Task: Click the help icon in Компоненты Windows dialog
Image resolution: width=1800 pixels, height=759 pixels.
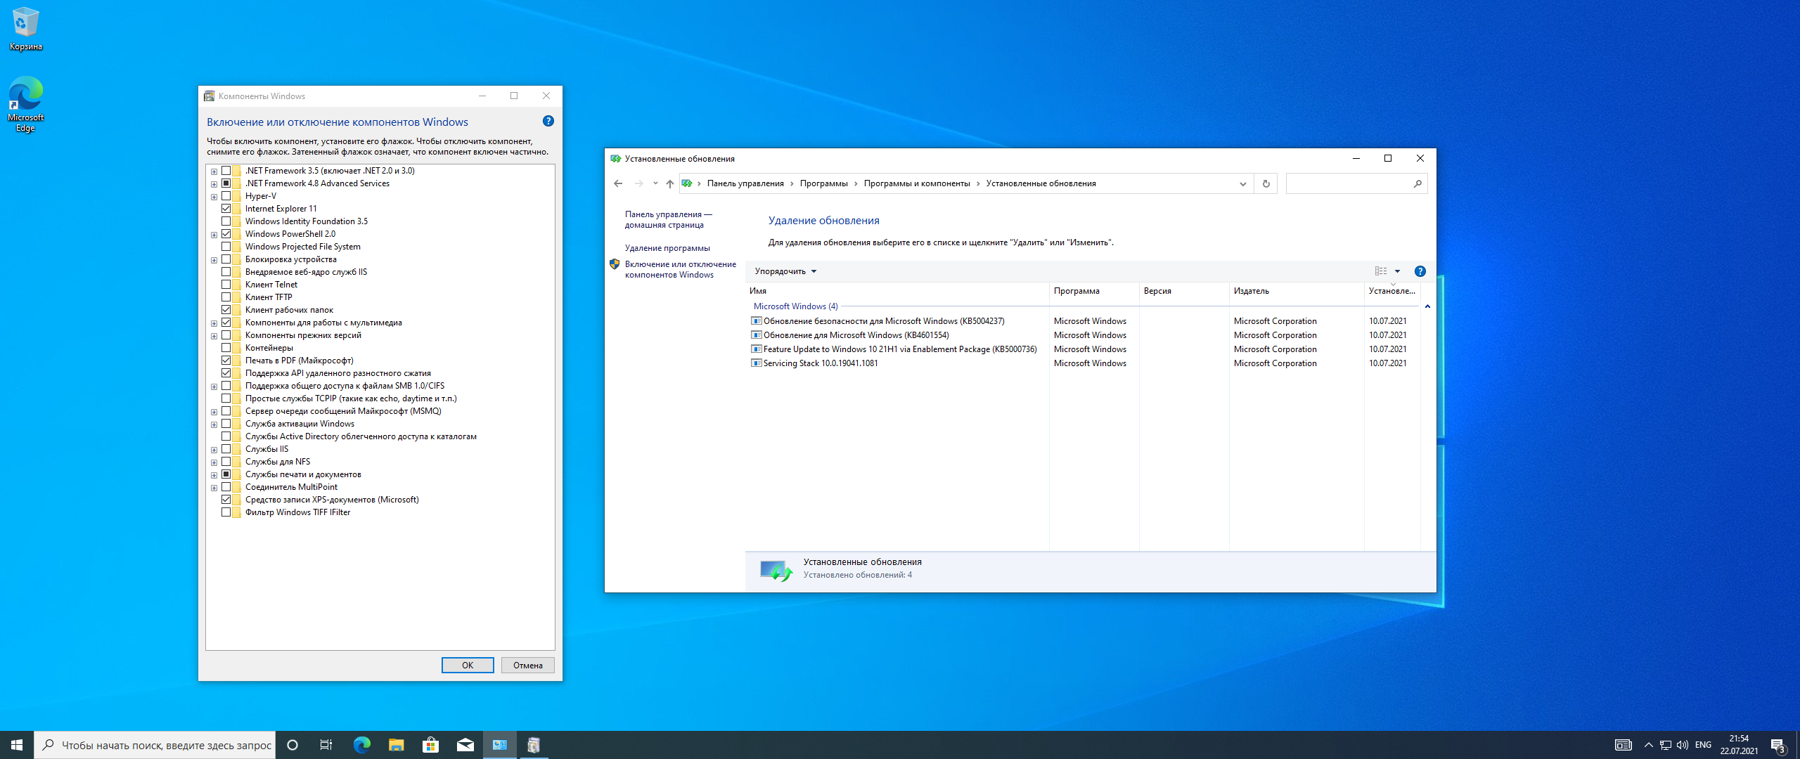Action: click(548, 121)
